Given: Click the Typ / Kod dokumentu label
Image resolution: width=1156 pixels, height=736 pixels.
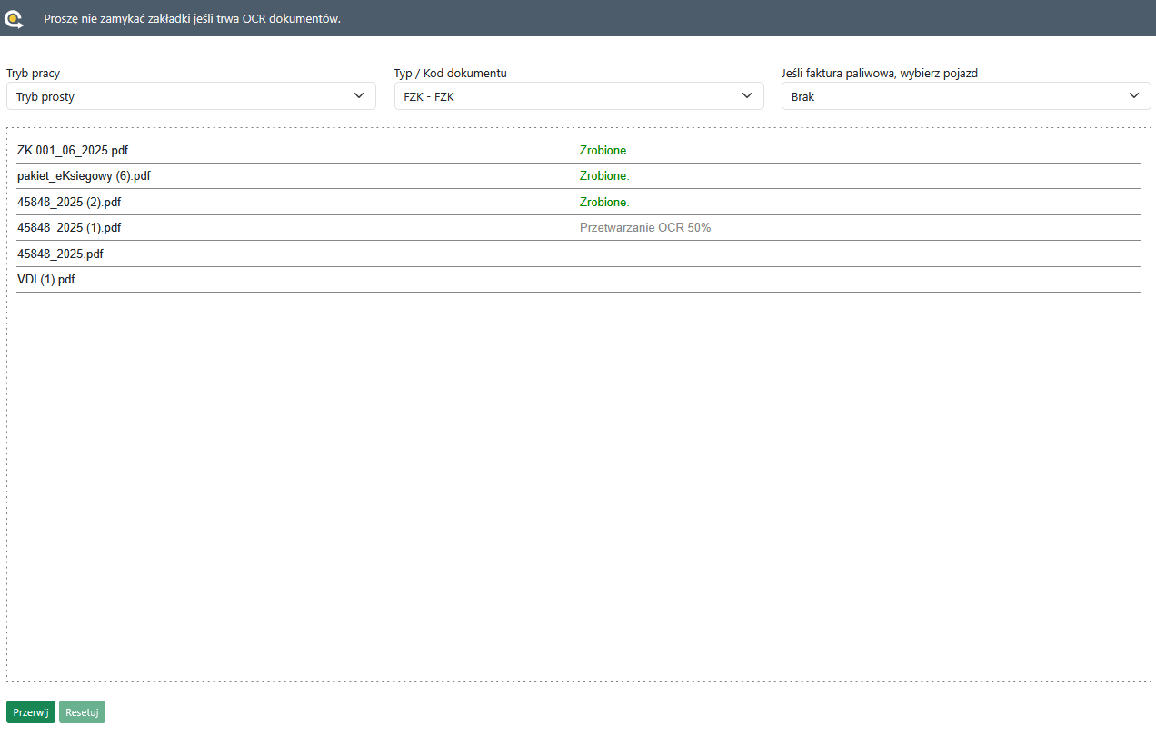Looking at the screenshot, I should click(x=451, y=73).
